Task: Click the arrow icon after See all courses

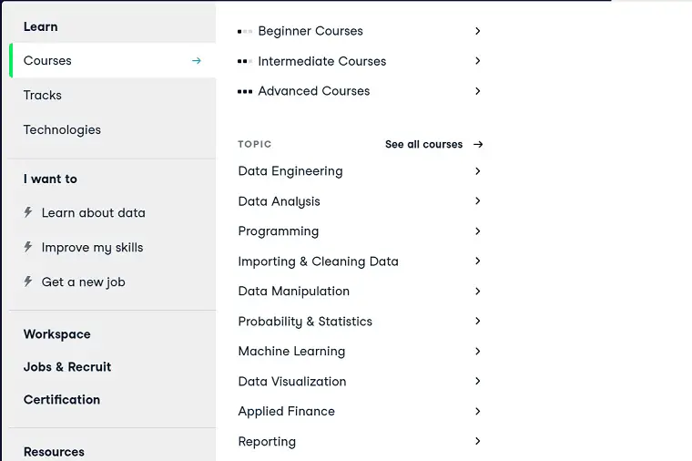Action: tap(478, 144)
